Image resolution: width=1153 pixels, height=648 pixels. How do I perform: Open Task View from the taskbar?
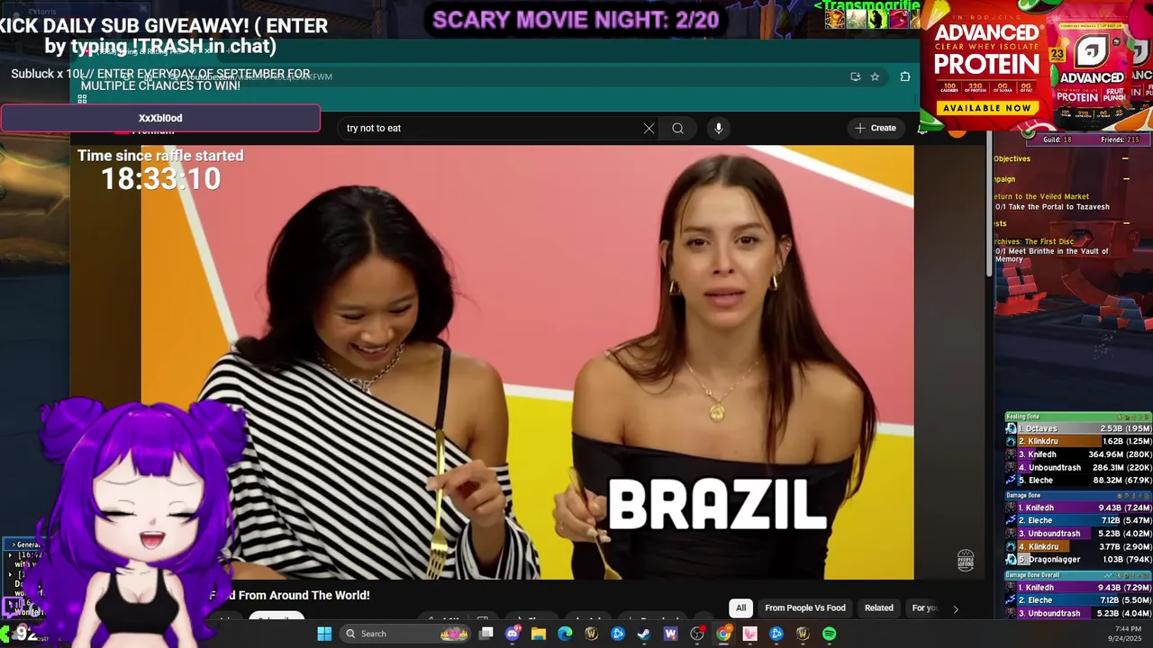pos(486,634)
